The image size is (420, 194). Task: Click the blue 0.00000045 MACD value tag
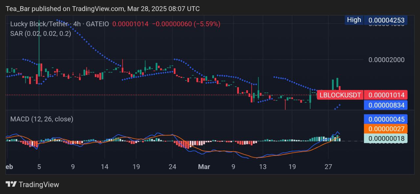pyautogui.click(x=386, y=119)
